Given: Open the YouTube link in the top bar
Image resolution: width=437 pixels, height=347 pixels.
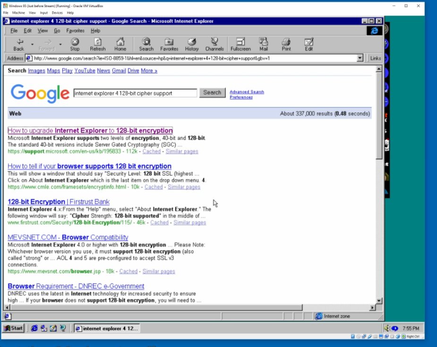Looking at the screenshot, I should (x=85, y=70).
